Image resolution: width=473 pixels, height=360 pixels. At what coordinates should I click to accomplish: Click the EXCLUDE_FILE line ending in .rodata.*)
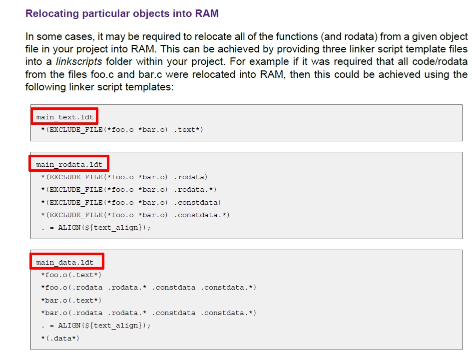[x=129, y=189]
